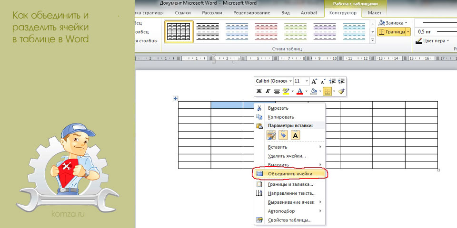
Task: Select the Format Painter brush icon
Action: click(x=342, y=91)
